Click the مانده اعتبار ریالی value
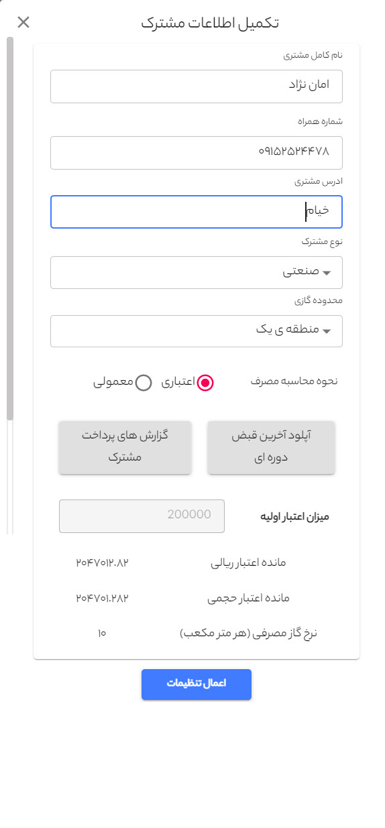 click(x=102, y=562)
